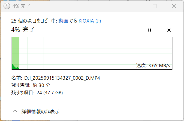Minimize the copy progress window

tap(135, 6)
